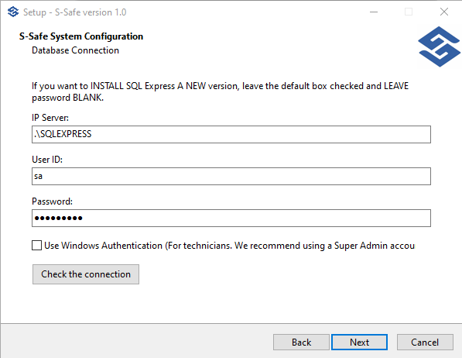The image size is (462, 358).
Task: Proceed with the Next button
Action: click(x=360, y=343)
